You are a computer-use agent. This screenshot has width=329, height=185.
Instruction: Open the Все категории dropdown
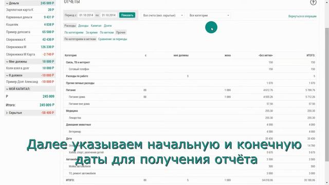coord(209,15)
